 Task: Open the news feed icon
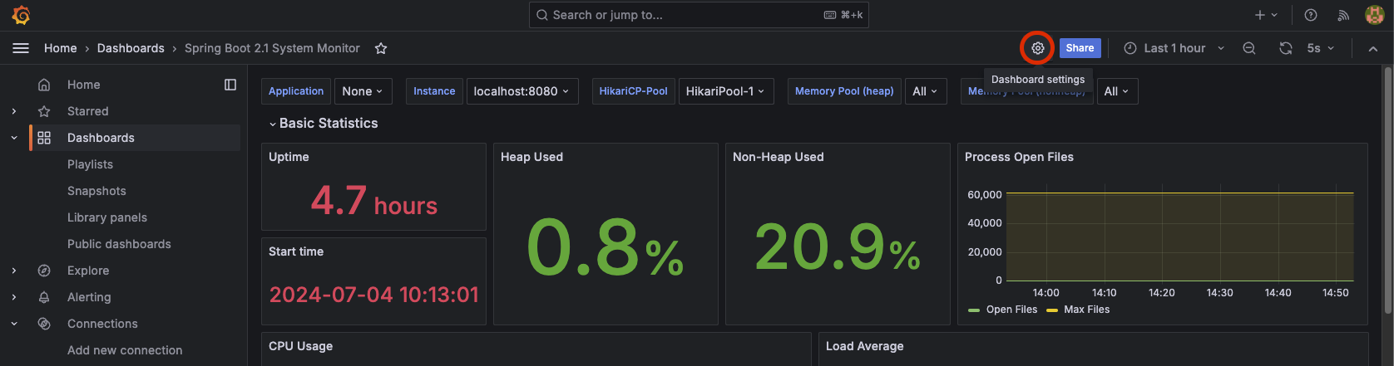pyautogui.click(x=1343, y=15)
